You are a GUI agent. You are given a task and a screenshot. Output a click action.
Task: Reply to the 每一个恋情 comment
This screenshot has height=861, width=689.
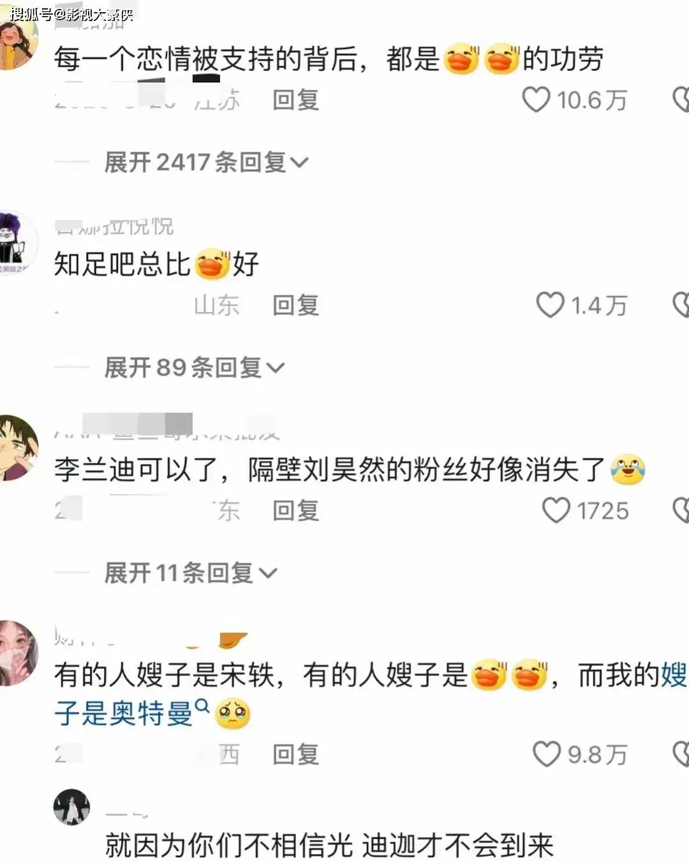point(295,100)
